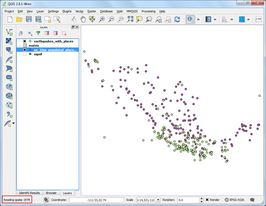The height and width of the screenshot is (206, 266).
Task: Expand new layer dropdown arrow beside feather
Action: [x=13, y=123]
